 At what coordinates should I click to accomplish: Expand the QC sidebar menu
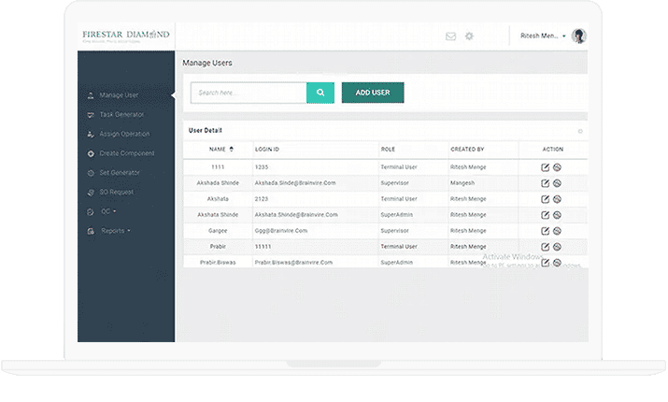point(107,211)
